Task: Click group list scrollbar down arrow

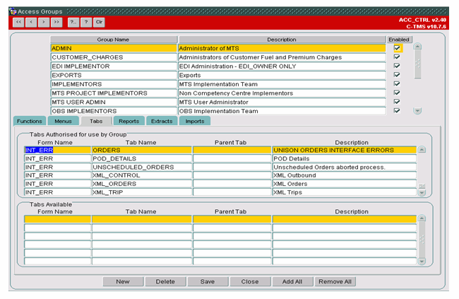Action: point(418,111)
